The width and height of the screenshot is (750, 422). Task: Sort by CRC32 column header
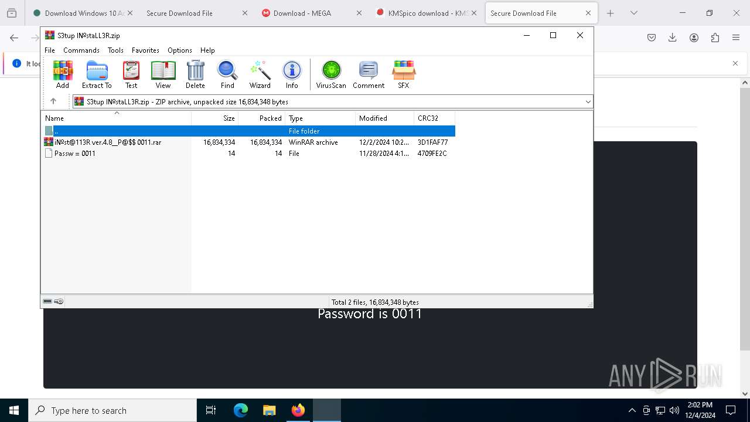[x=435, y=118]
